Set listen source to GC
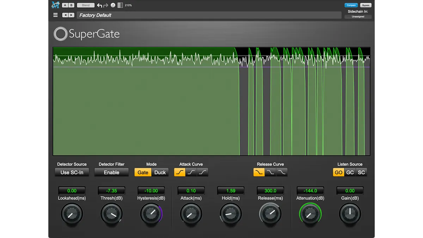The height and width of the screenshot is (238, 423). tap(350, 172)
